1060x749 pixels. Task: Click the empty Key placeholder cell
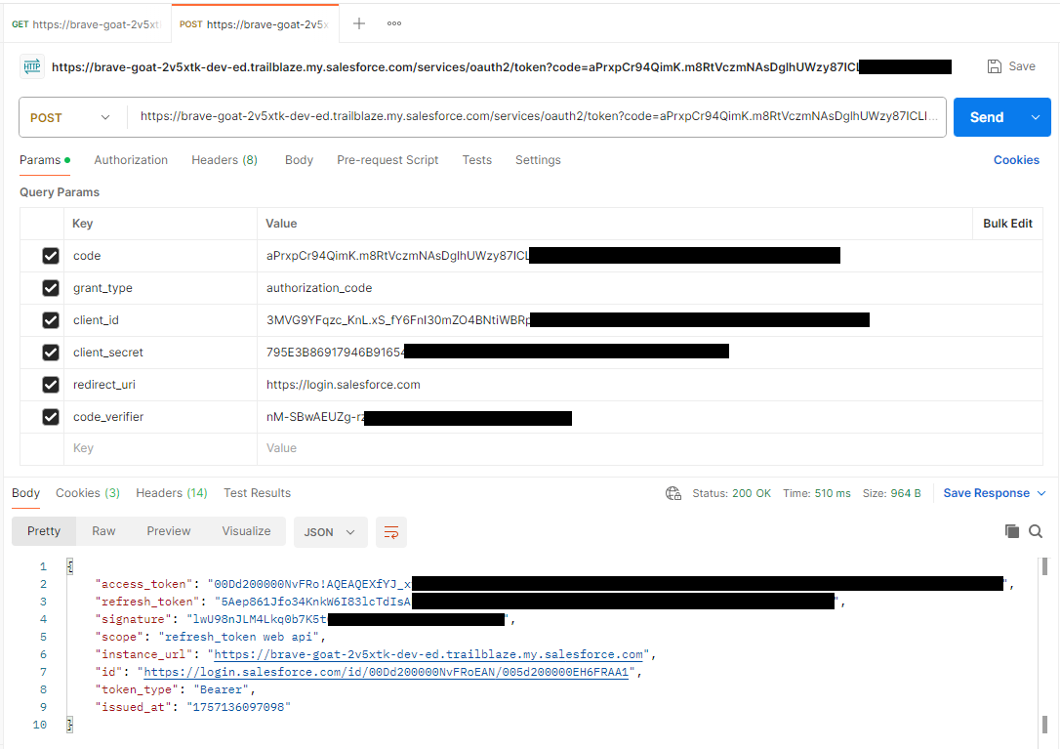160,448
